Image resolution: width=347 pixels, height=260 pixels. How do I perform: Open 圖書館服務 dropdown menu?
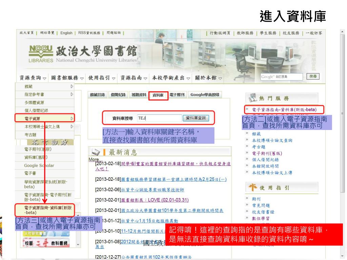(67, 78)
